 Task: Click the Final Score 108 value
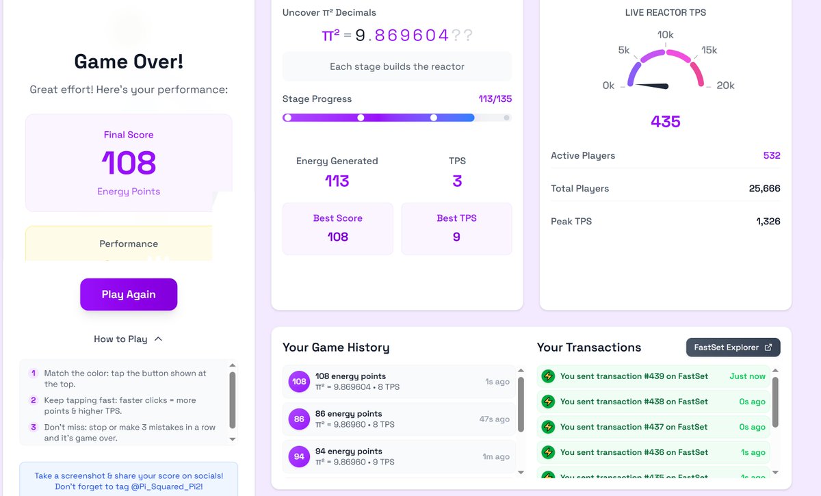point(129,164)
